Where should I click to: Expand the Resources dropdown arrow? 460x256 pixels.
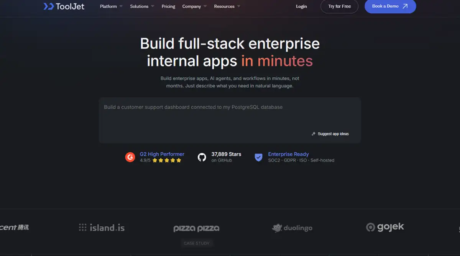click(239, 7)
